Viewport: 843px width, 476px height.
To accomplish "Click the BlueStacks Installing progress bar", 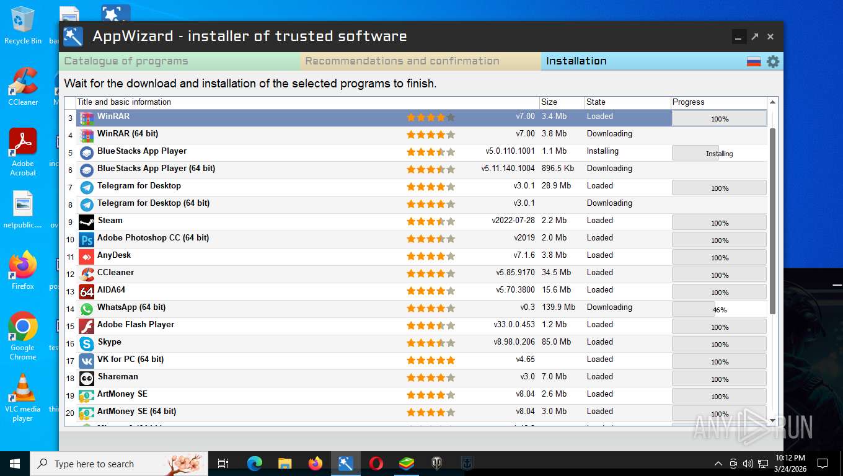I will coord(719,153).
